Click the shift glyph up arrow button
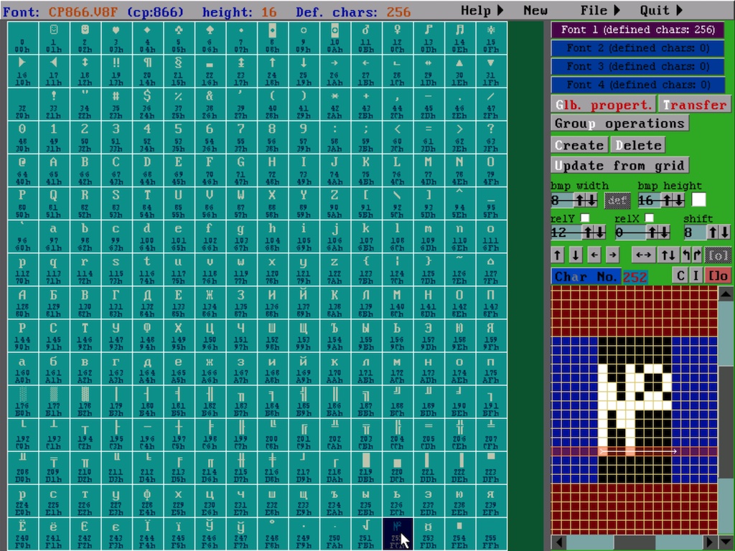735x551 pixels. click(x=558, y=255)
